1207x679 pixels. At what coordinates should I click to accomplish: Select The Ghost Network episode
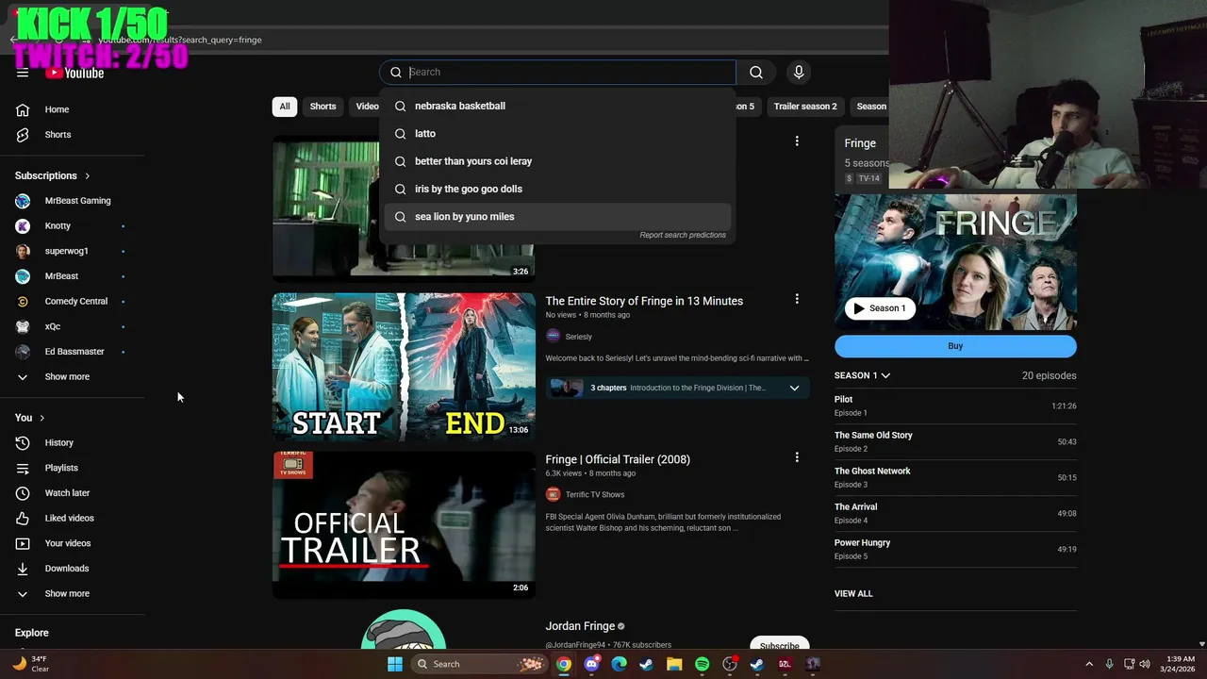pos(955,477)
